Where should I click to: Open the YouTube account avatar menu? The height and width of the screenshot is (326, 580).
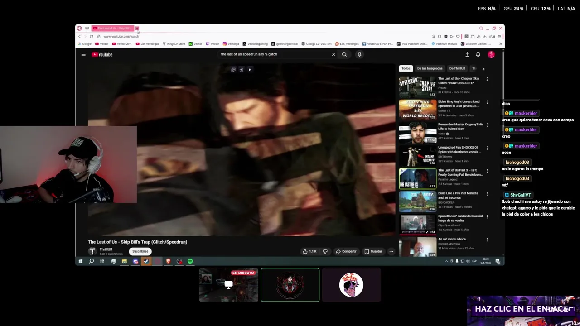coord(491,54)
